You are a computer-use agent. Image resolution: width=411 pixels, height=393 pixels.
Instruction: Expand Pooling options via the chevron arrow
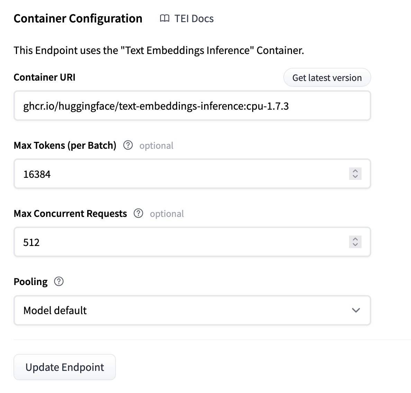click(356, 310)
